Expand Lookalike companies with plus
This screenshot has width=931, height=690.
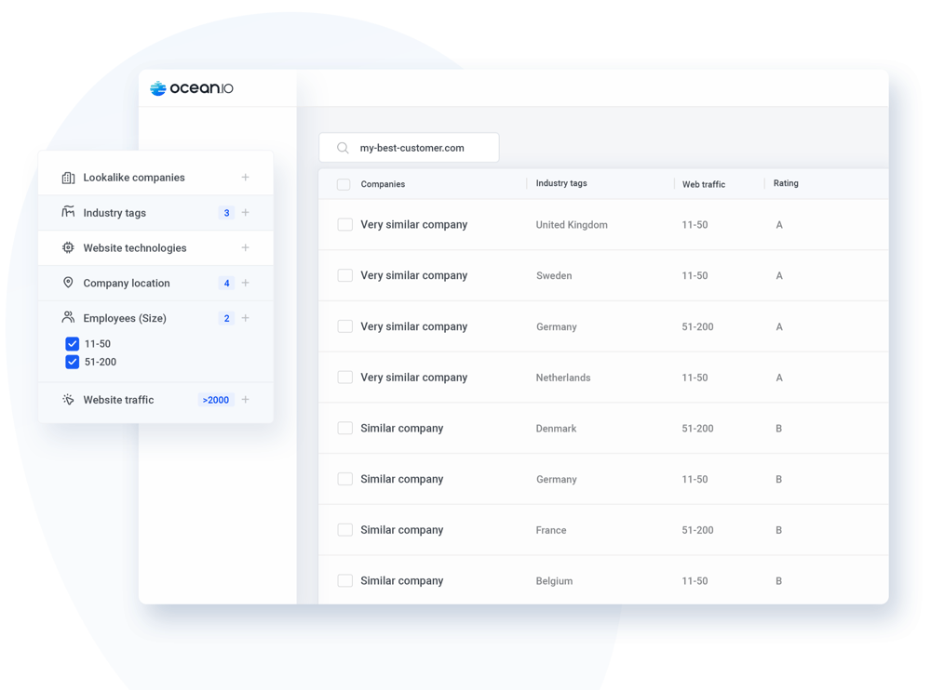coord(245,178)
